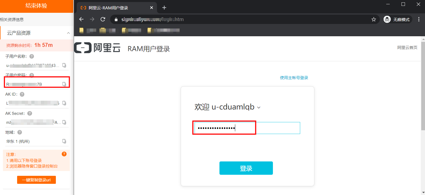Click the 结束体验 button
The height and width of the screenshot is (195, 425).
pyautogui.click(x=37, y=6)
